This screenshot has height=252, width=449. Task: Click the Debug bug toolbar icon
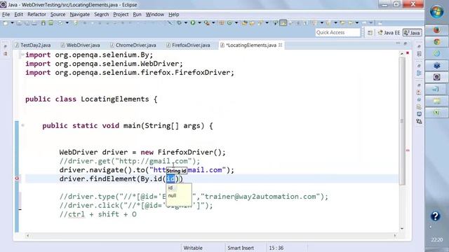[x=180, y=23]
